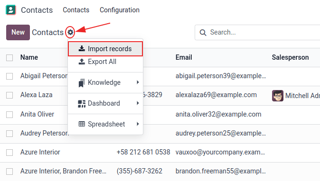The width and height of the screenshot is (320, 181).
Task: Choose Import records from the dropdown
Action: pyautogui.click(x=105, y=49)
